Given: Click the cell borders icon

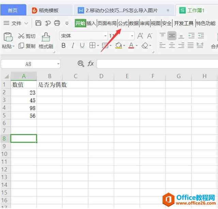Looking at the screenshot, I should 92,45.
